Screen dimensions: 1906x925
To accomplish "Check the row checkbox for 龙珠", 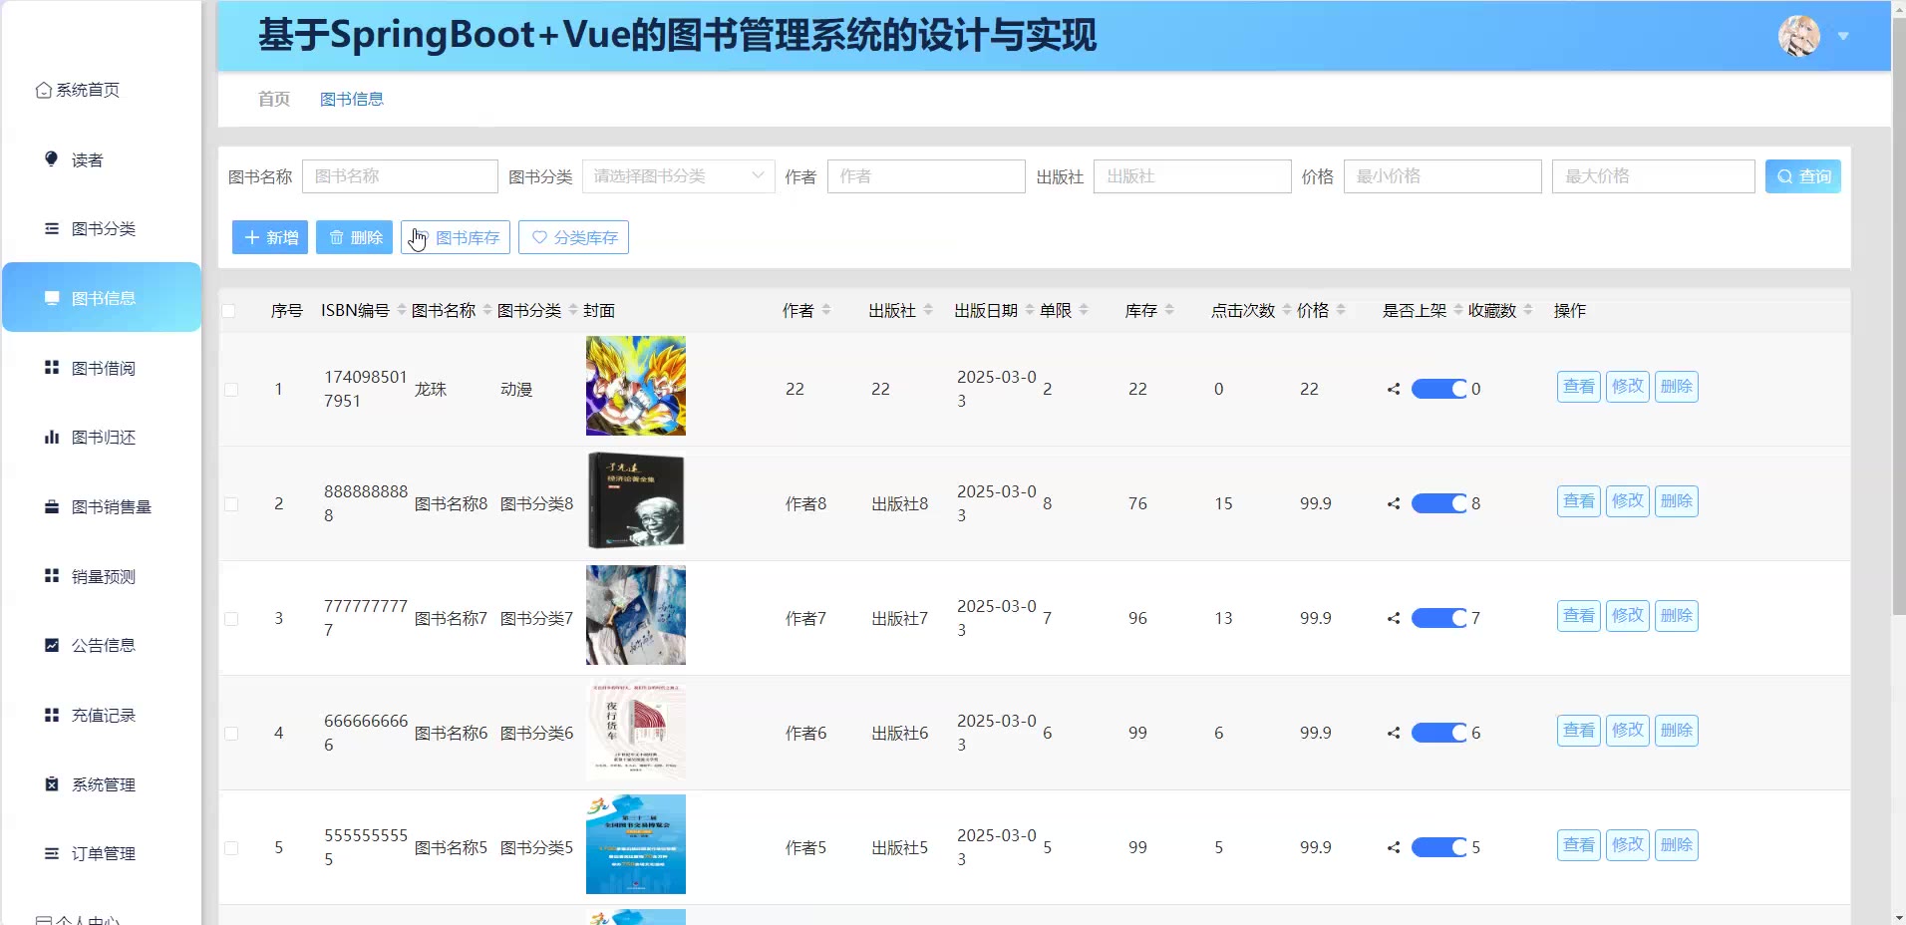I will pos(231,390).
